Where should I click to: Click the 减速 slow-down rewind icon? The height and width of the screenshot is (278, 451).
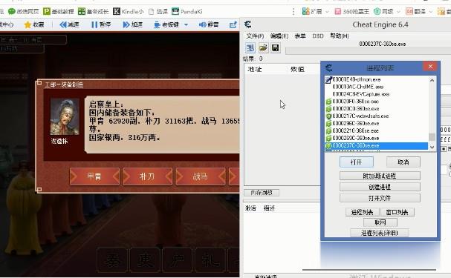(63, 24)
